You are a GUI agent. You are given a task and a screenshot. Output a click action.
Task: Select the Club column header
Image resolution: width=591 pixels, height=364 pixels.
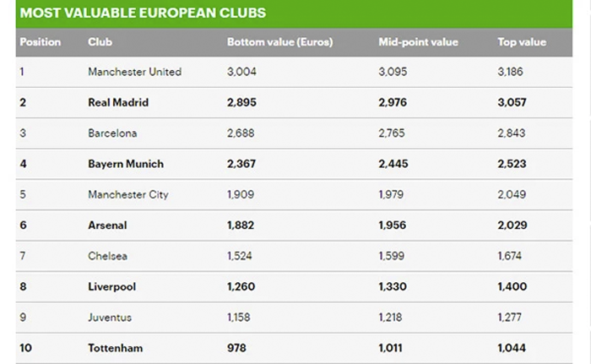point(100,42)
